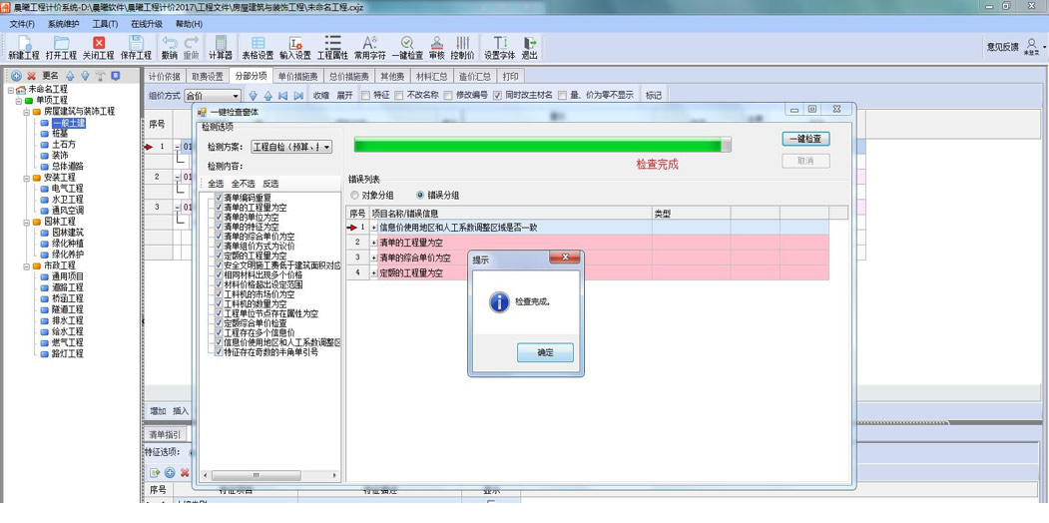Expand error row 定额的工程量为空
The image size is (1049, 523).
(374, 272)
